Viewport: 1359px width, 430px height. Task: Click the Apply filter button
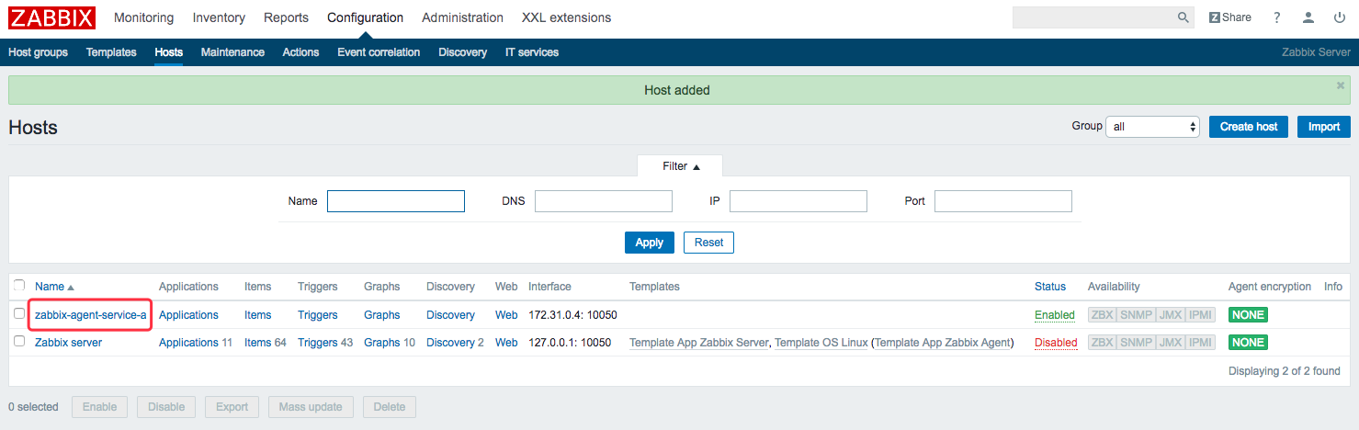650,243
